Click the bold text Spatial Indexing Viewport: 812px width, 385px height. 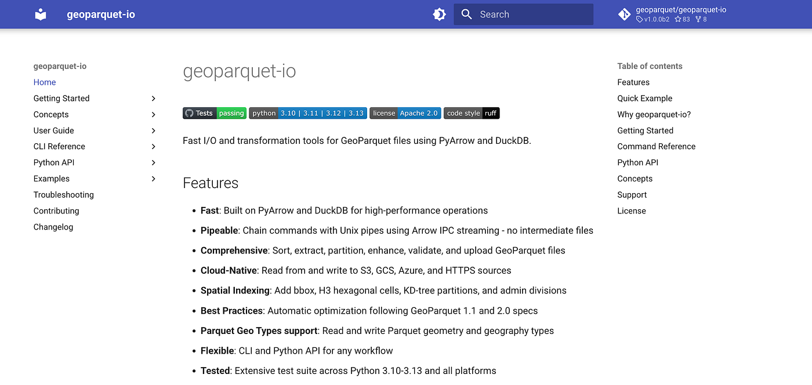pos(235,290)
